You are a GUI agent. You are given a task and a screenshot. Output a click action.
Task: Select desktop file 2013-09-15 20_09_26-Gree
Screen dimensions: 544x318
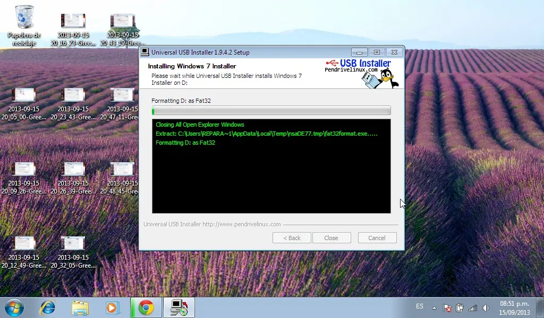(x=24, y=178)
